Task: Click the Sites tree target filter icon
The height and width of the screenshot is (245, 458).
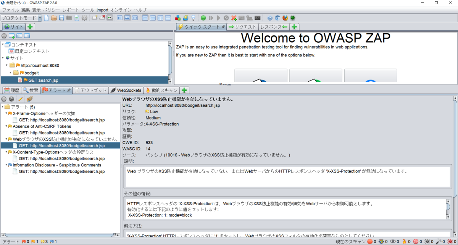Action: 4,36
